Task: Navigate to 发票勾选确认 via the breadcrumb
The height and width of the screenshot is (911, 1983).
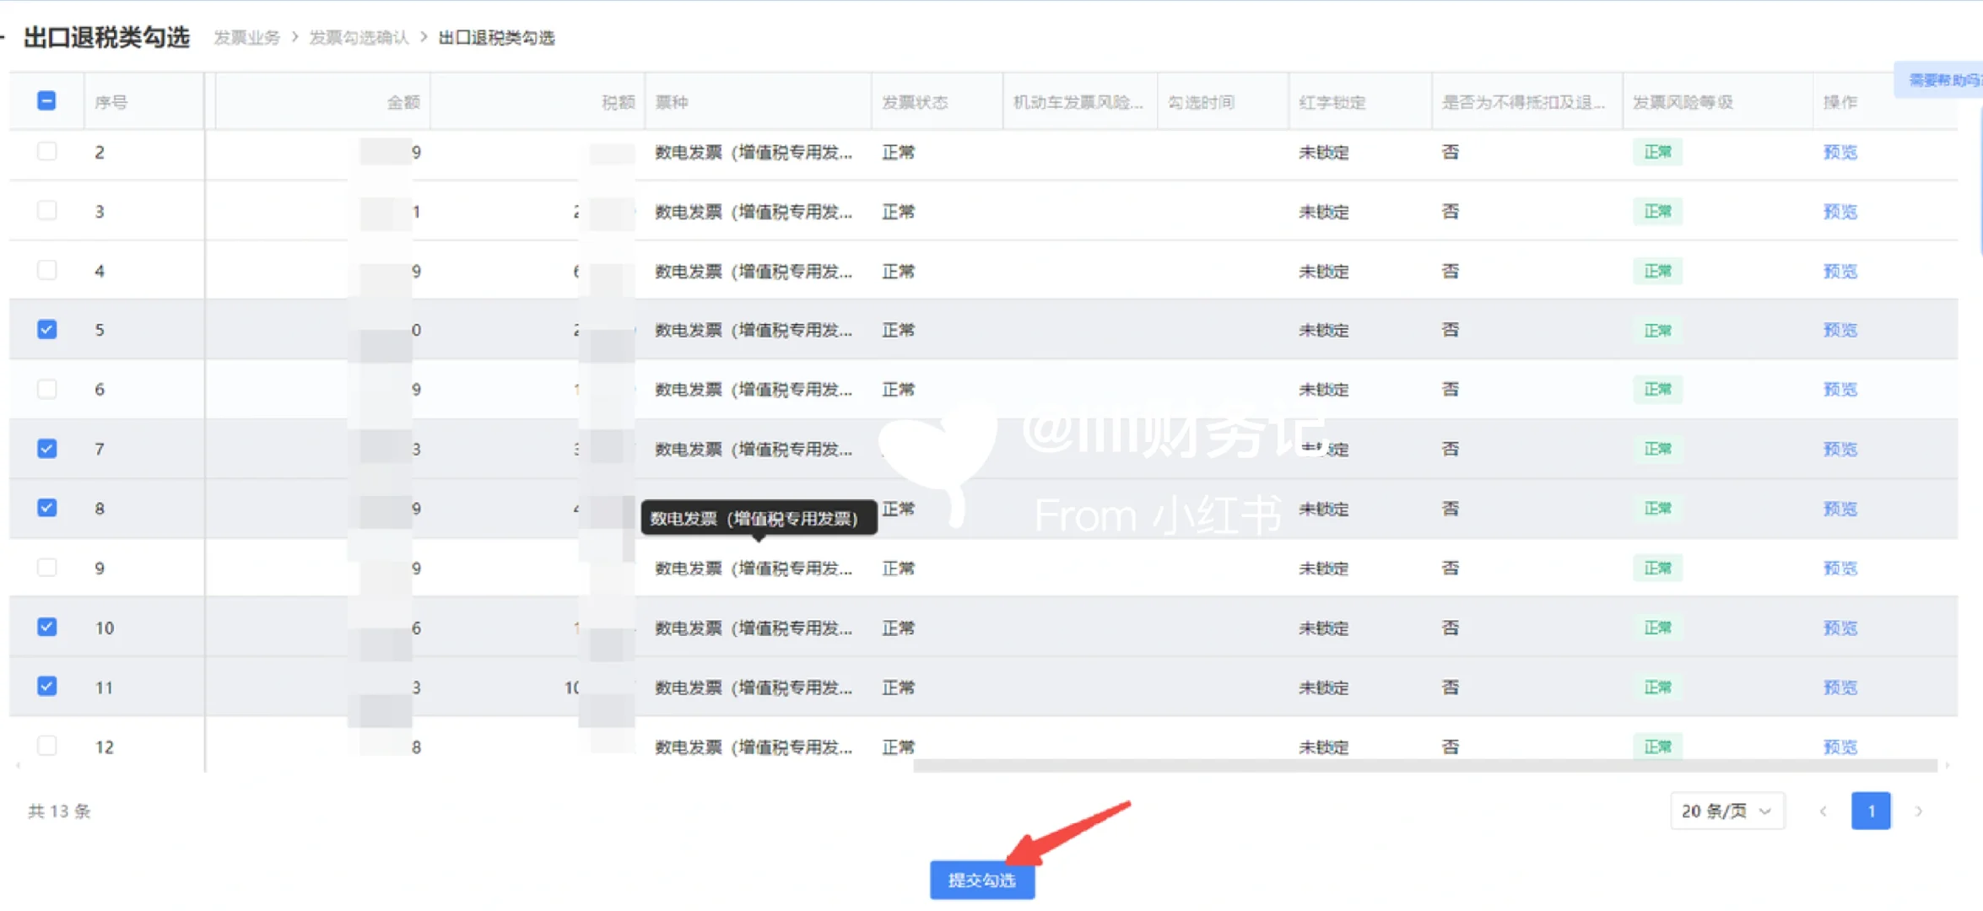Action: [358, 38]
